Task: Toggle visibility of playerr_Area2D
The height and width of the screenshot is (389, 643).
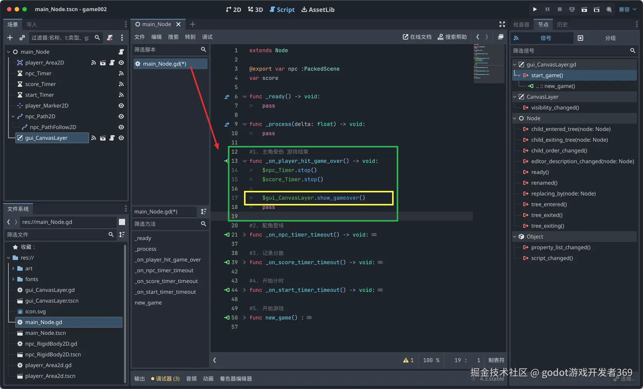Action: click(x=121, y=63)
